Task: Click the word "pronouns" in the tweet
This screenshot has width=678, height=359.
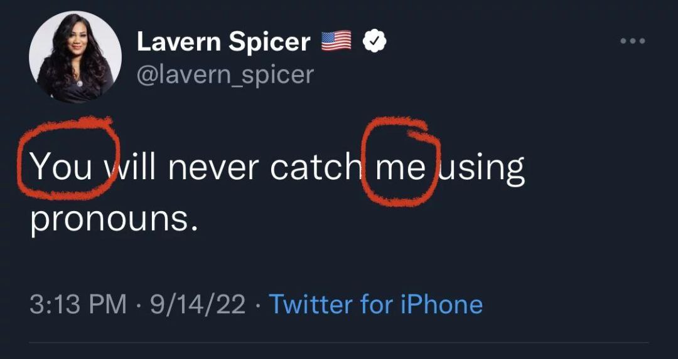Action: (114, 219)
